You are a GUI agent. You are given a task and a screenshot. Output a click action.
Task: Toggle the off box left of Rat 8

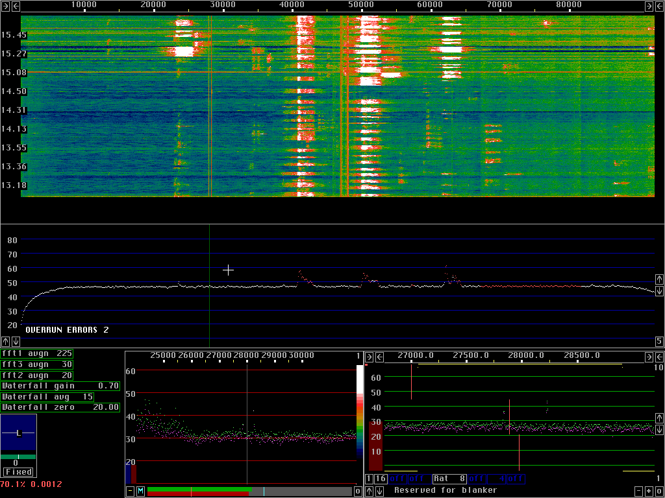(x=420, y=479)
